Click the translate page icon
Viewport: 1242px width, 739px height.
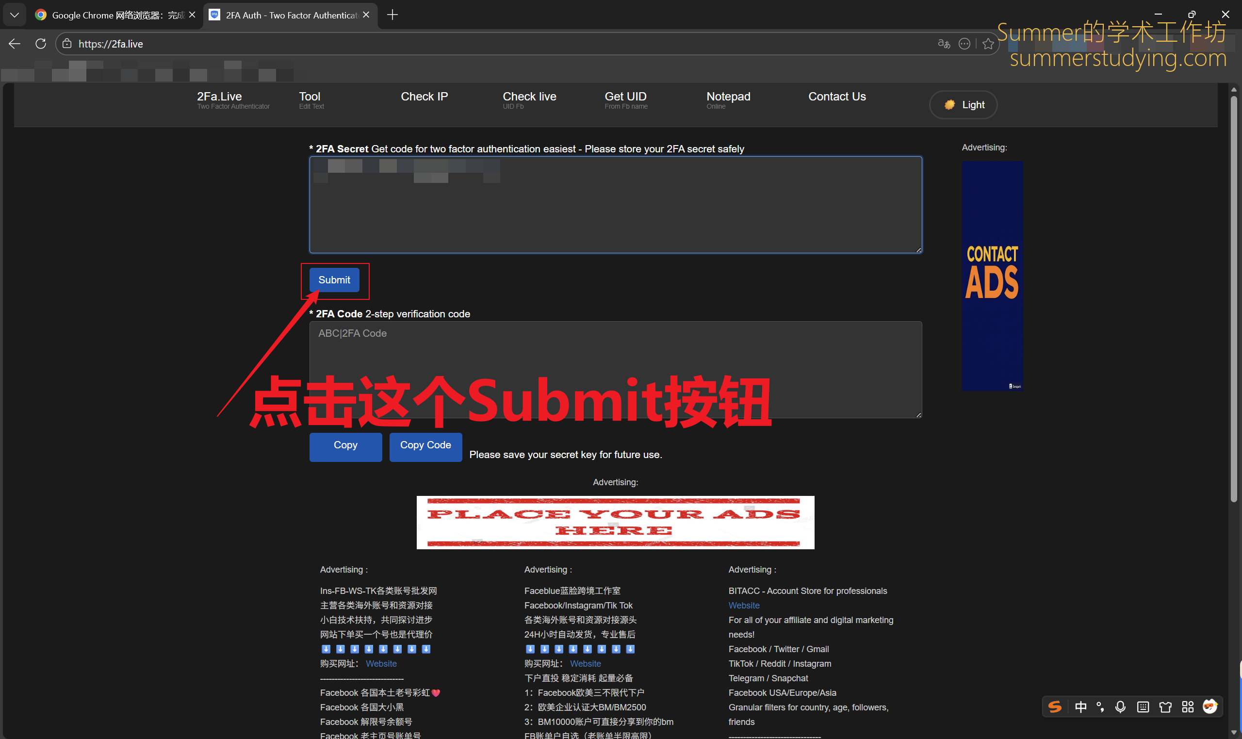coord(943,44)
